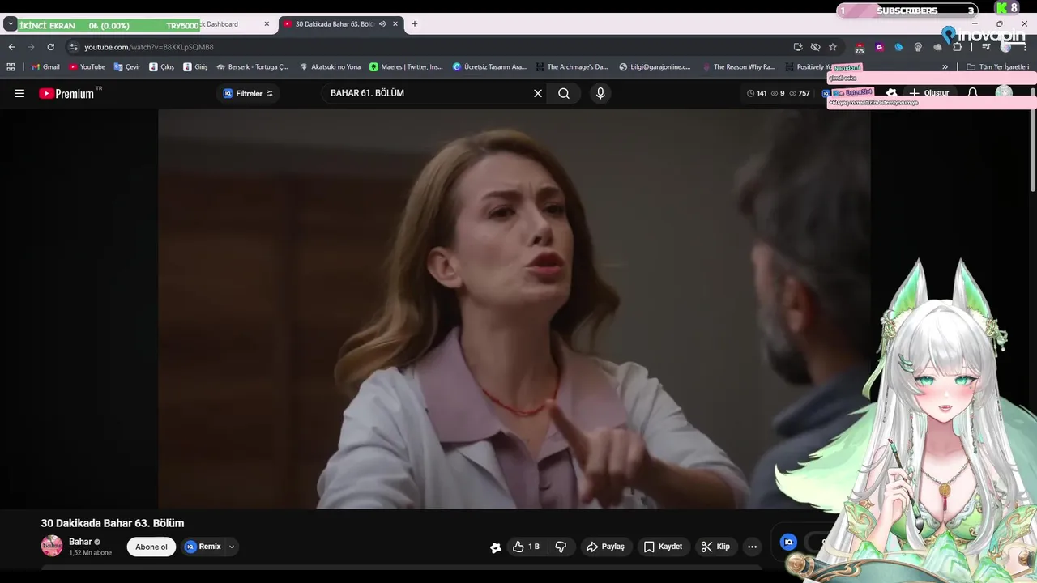Subscribe with the Abone ol button
This screenshot has height=583, width=1037.
tap(151, 547)
